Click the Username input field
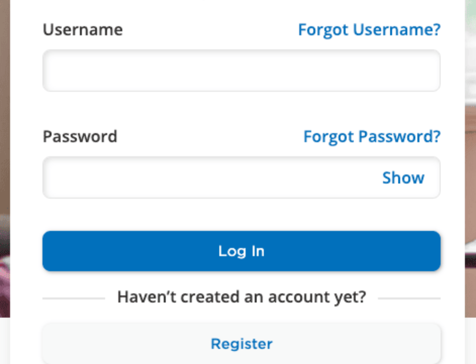 241,71
